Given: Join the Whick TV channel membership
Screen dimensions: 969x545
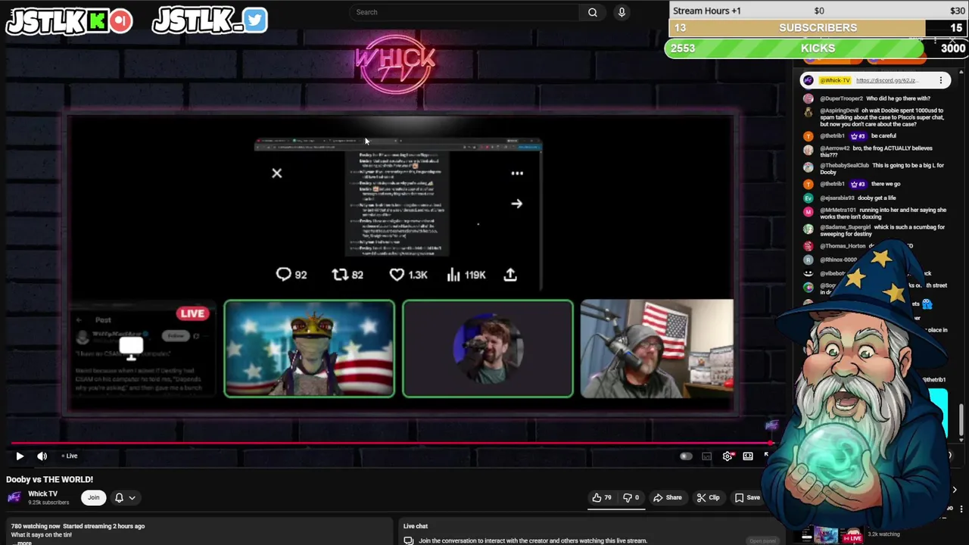Looking at the screenshot, I should tap(94, 497).
